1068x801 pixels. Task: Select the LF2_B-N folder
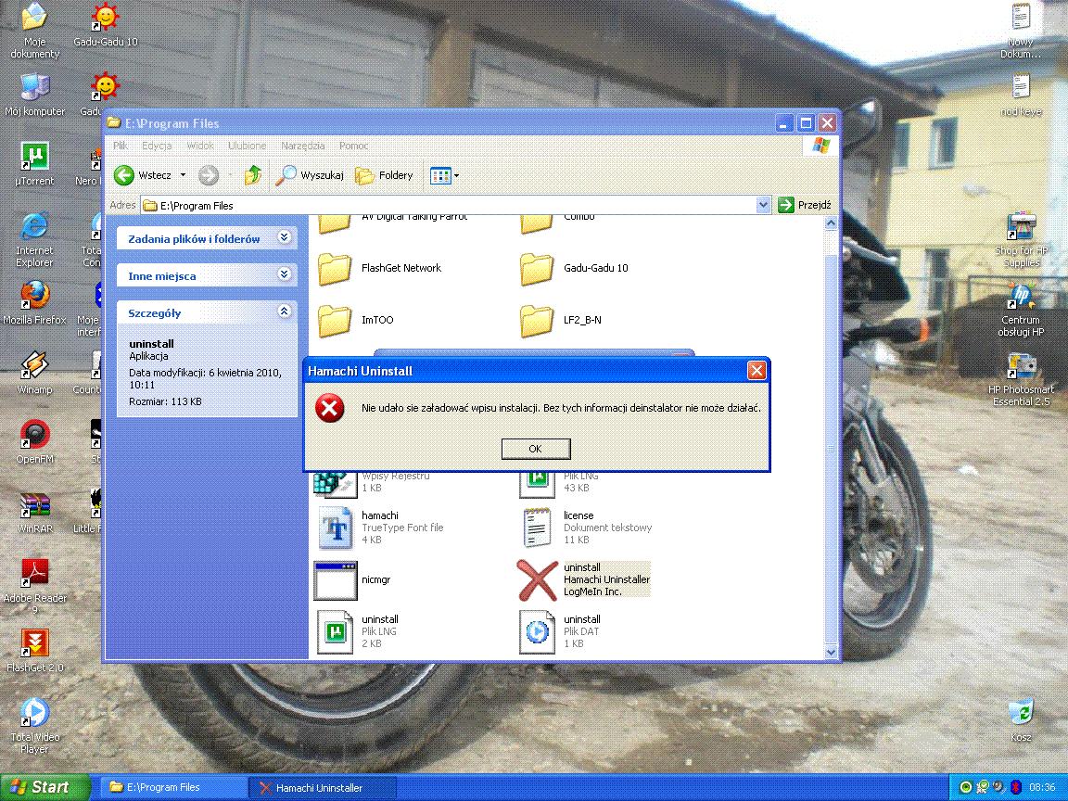pyautogui.click(x=561, y=320)
